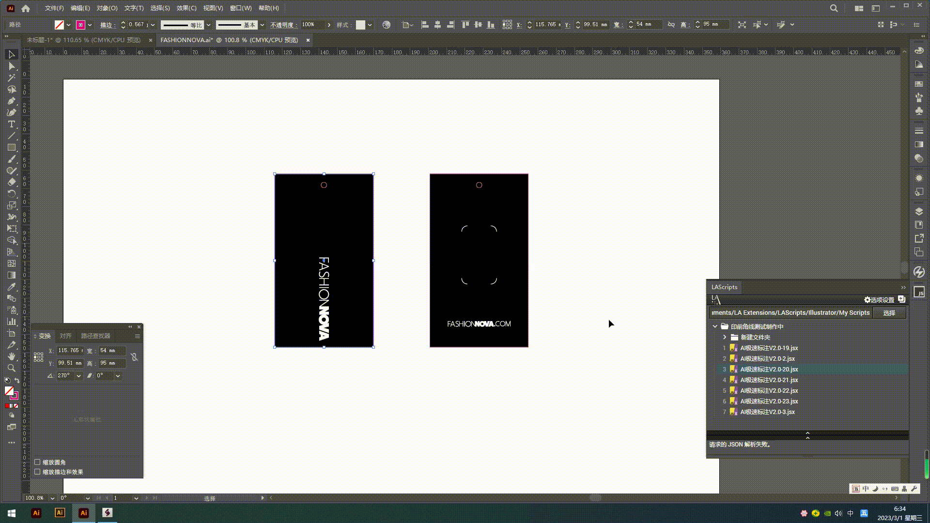This screenshot has height=523, width=930.
Task: Enable the 缩放描边和效果 checkbox
Action: point(37,472)
